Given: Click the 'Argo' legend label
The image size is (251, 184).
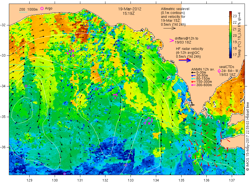Looking at the screenshot, I should [49, 8].
